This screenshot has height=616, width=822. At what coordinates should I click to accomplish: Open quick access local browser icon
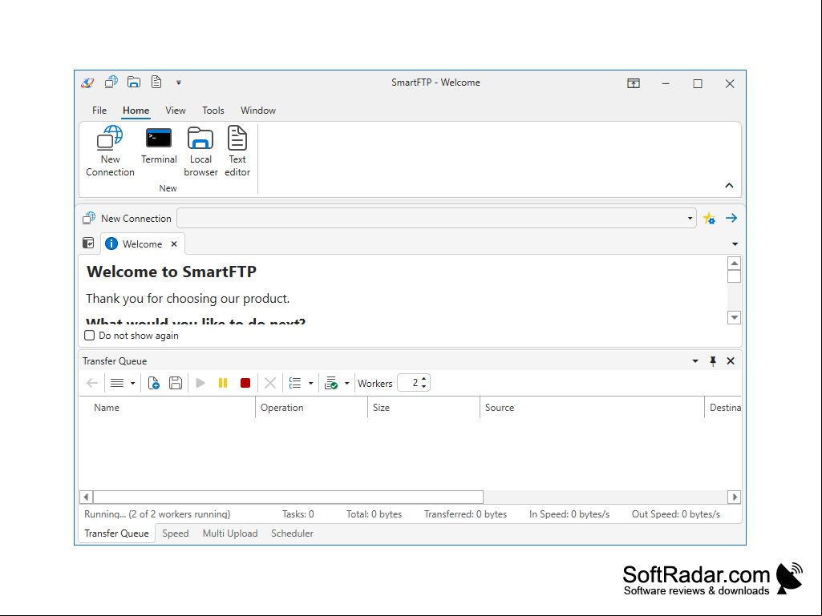click(134, 82)
